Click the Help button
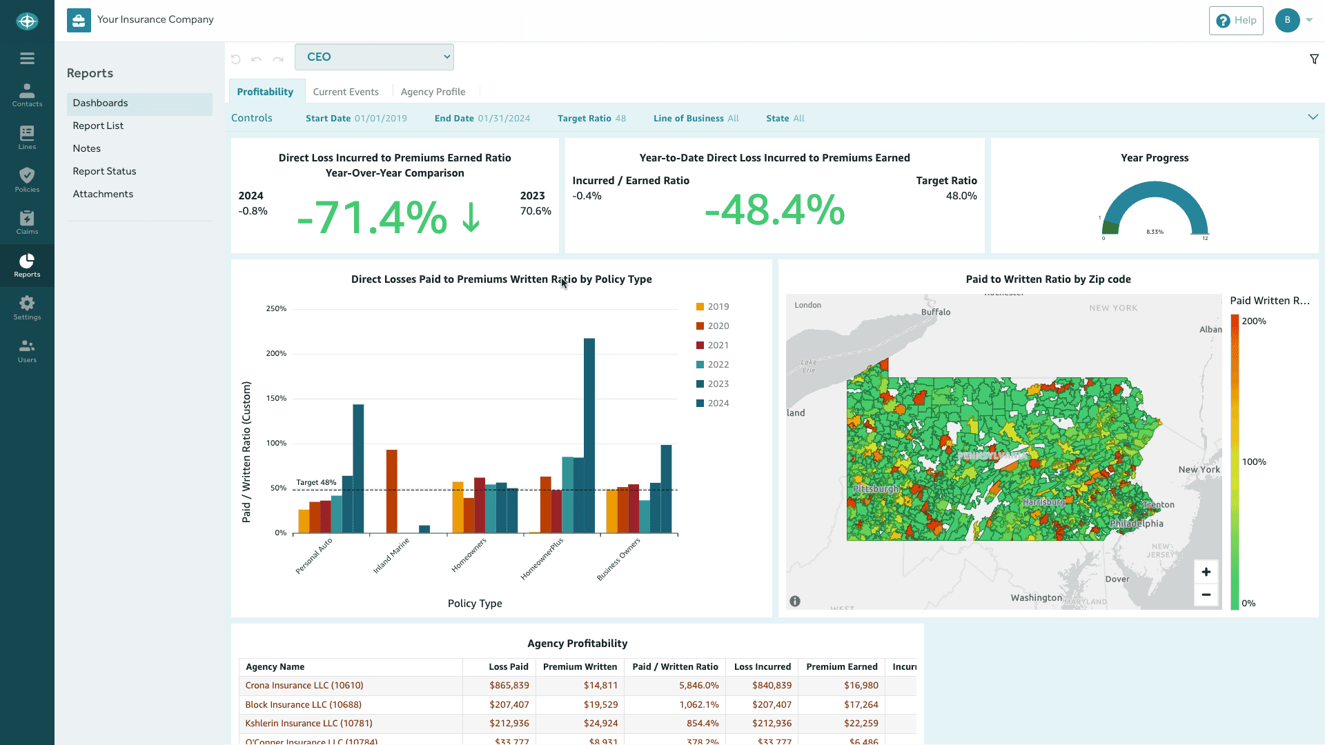The image size is (1325, 745). point(1235,21)
